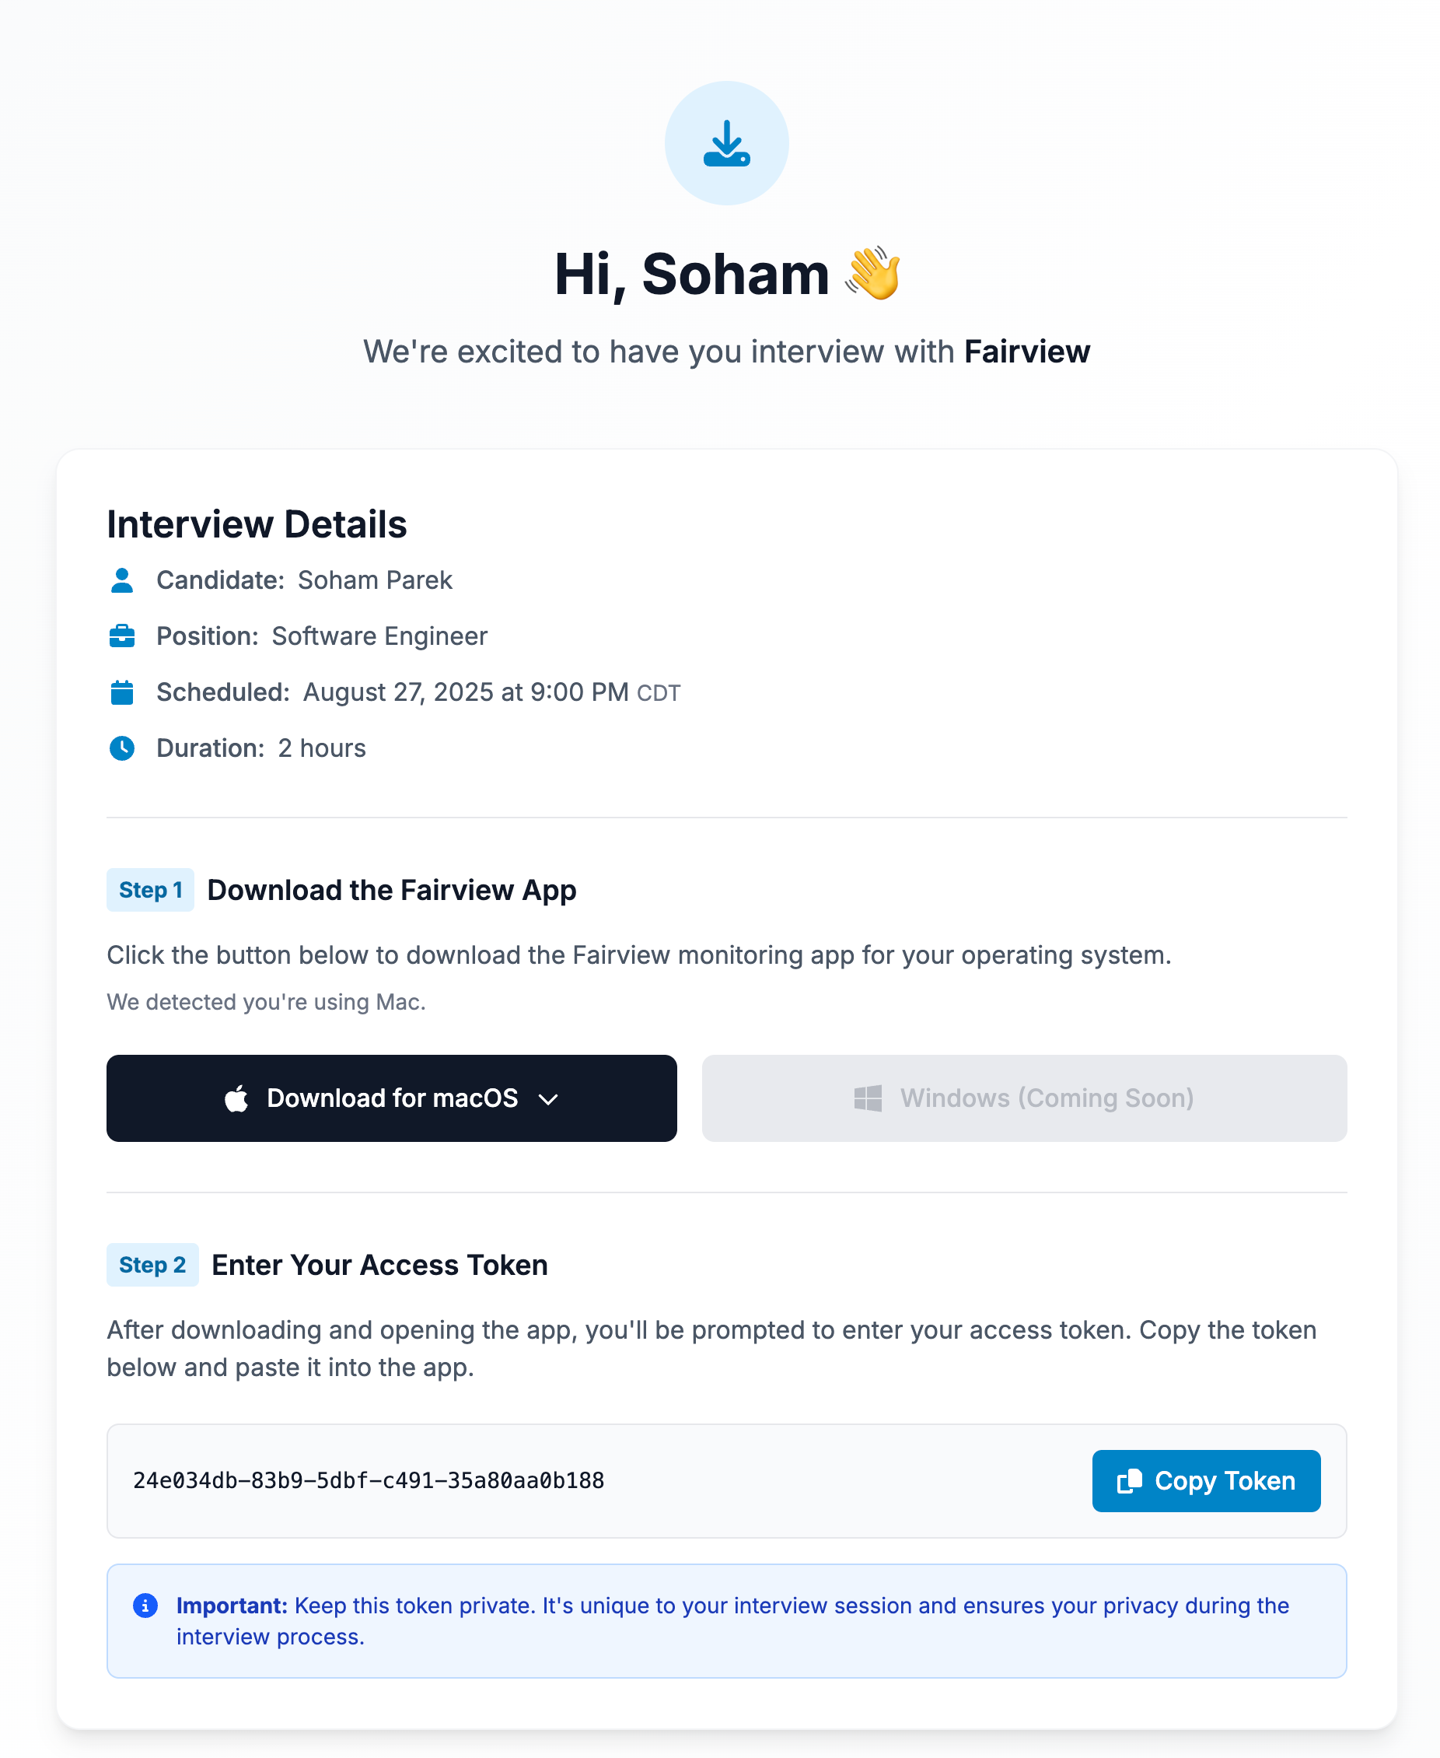
Task: Click the clock duration icon
Action: point(122,748)
